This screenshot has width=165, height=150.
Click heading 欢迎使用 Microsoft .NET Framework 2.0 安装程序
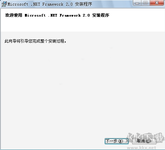pyautogui.click(x=57, y=15)
